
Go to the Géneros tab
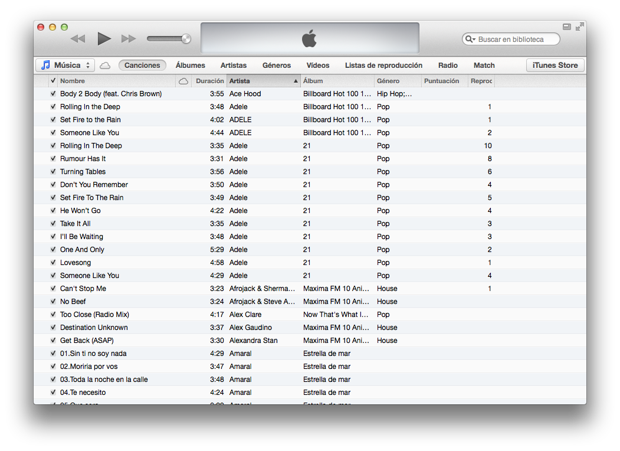[x=277, y=66]
